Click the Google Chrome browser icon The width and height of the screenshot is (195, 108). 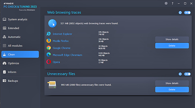[x=49, y=48]
